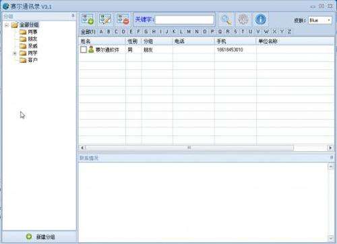337x244 pixels.
Task: Click the folder icon beside 朋友
Action: pyautogui.click(x=23, y=39)
